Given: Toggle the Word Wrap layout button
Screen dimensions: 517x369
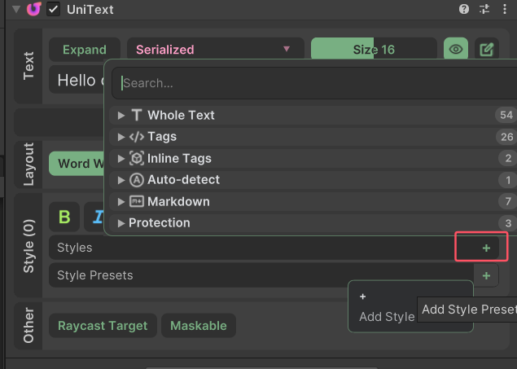Looking at the screenshot, I should [x=77, y=164].
